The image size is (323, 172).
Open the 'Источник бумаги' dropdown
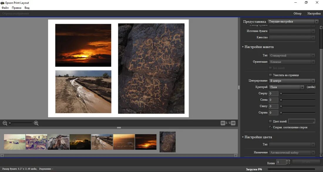point(292,31)
